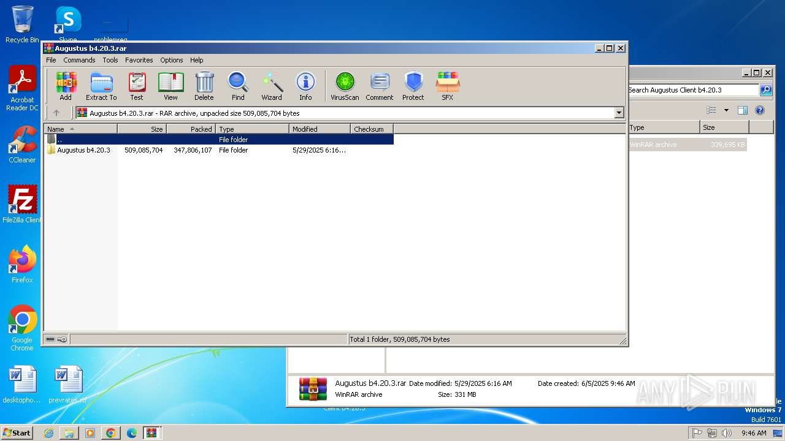This screenshot has height=441, width=785.
Task: Select the WinRAR archive row in Explorer
Action: pos(687,145)
